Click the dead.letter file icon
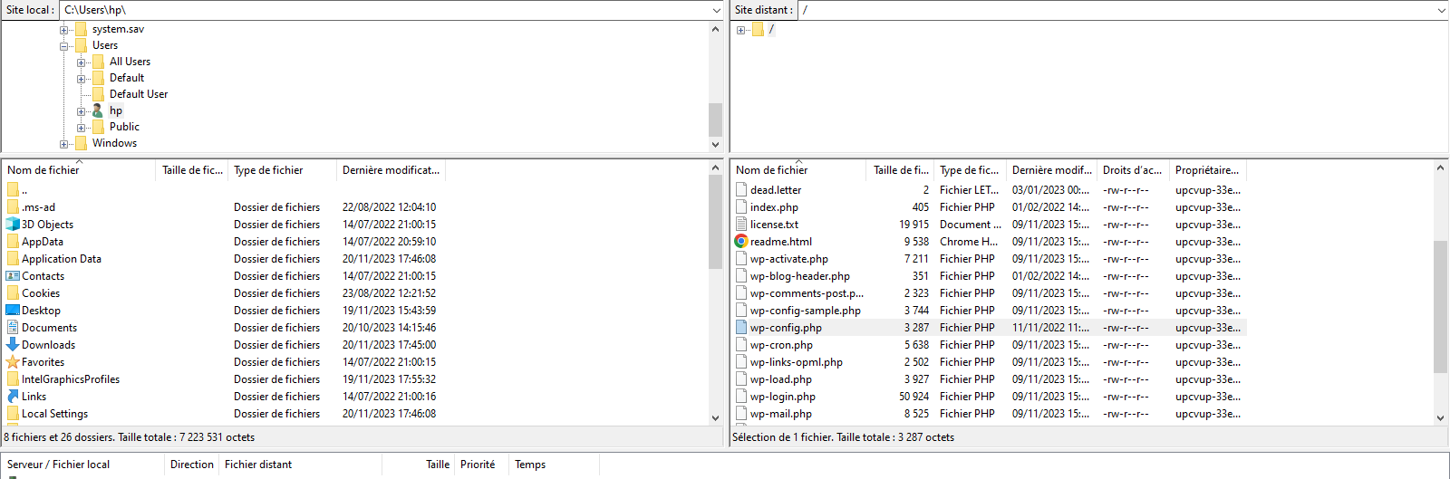Screen dimensions: 1450x479 (741, 190)
